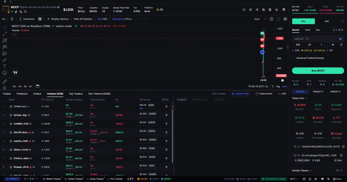Select the brush drawing tool
Image resolution: width=347 pixels, height=182 pixels.
tap(5, 60)
